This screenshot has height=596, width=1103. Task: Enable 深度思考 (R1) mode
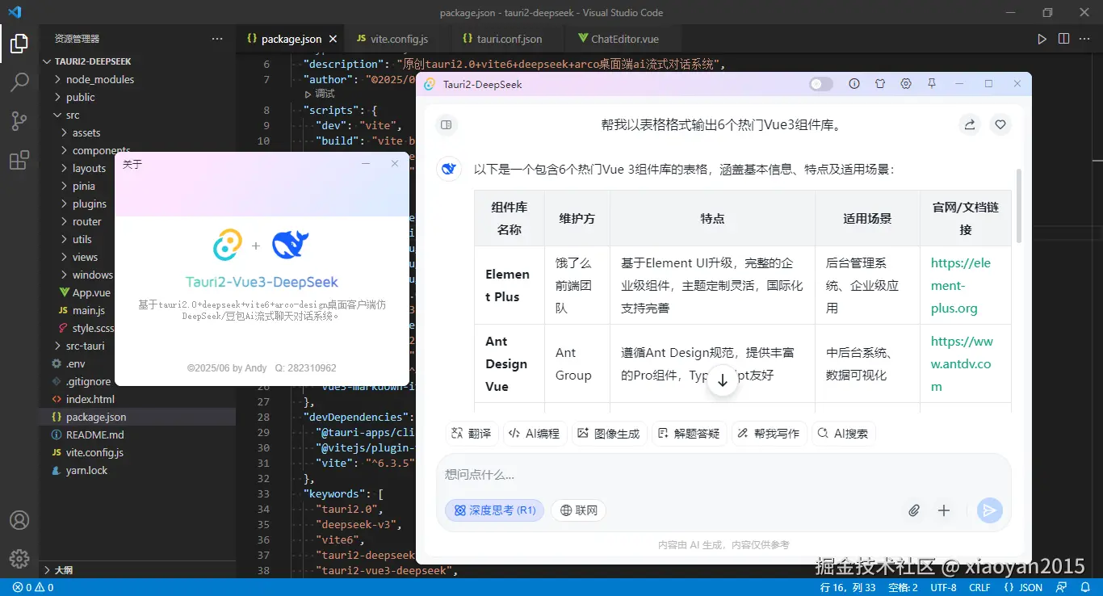493,510
